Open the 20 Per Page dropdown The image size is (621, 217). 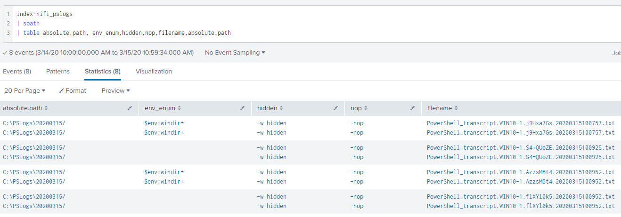tap(25, 90)
